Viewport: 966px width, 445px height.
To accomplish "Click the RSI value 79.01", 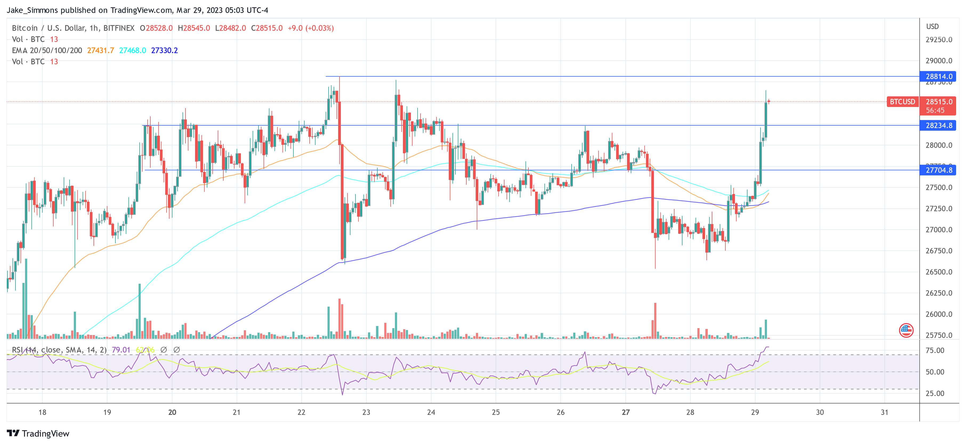I will 121,350.
